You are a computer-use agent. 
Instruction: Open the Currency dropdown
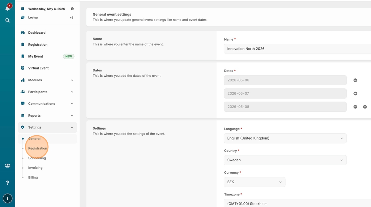(254, 182)
